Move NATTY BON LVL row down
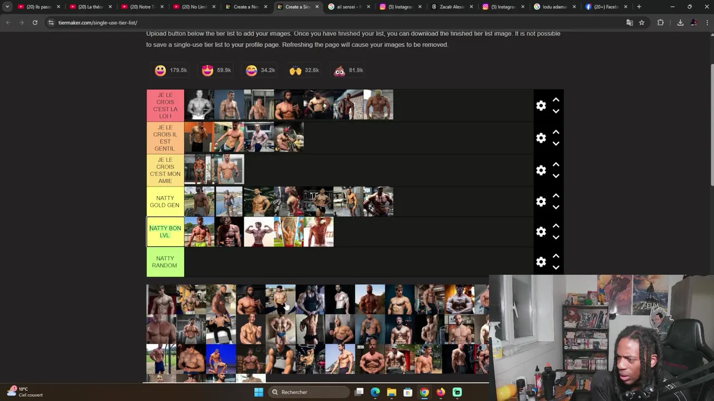This screenshot has width=714, height=401. pyautogui.click(x=556, y=237)
